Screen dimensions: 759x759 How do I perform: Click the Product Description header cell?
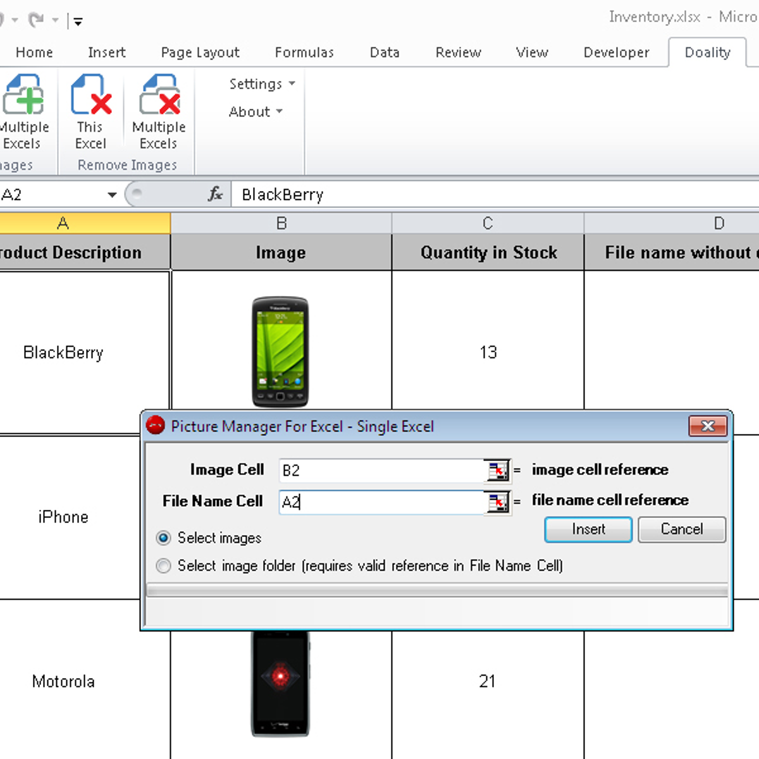85,252
